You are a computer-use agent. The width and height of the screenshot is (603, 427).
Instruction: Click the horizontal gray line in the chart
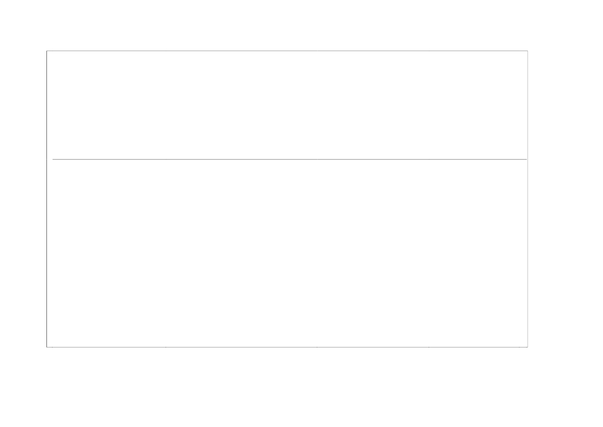[289, 159]
